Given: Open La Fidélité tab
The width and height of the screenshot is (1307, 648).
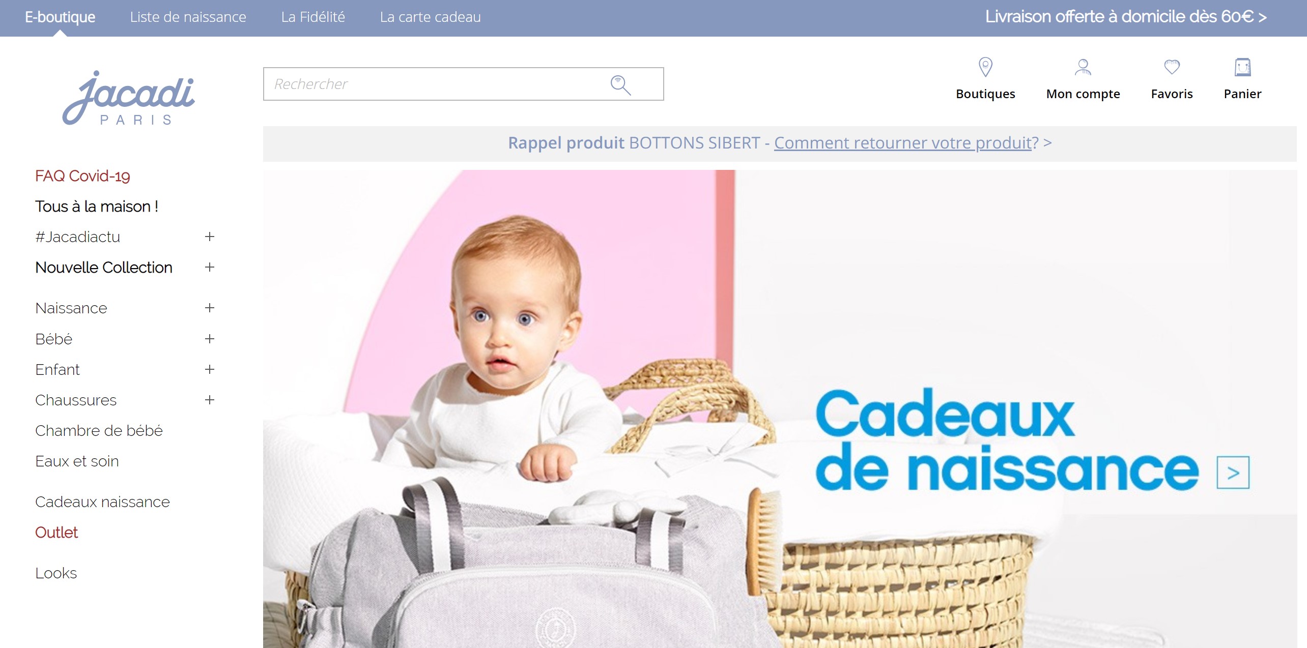Looking at the screenshot, I should click(313, 17).
